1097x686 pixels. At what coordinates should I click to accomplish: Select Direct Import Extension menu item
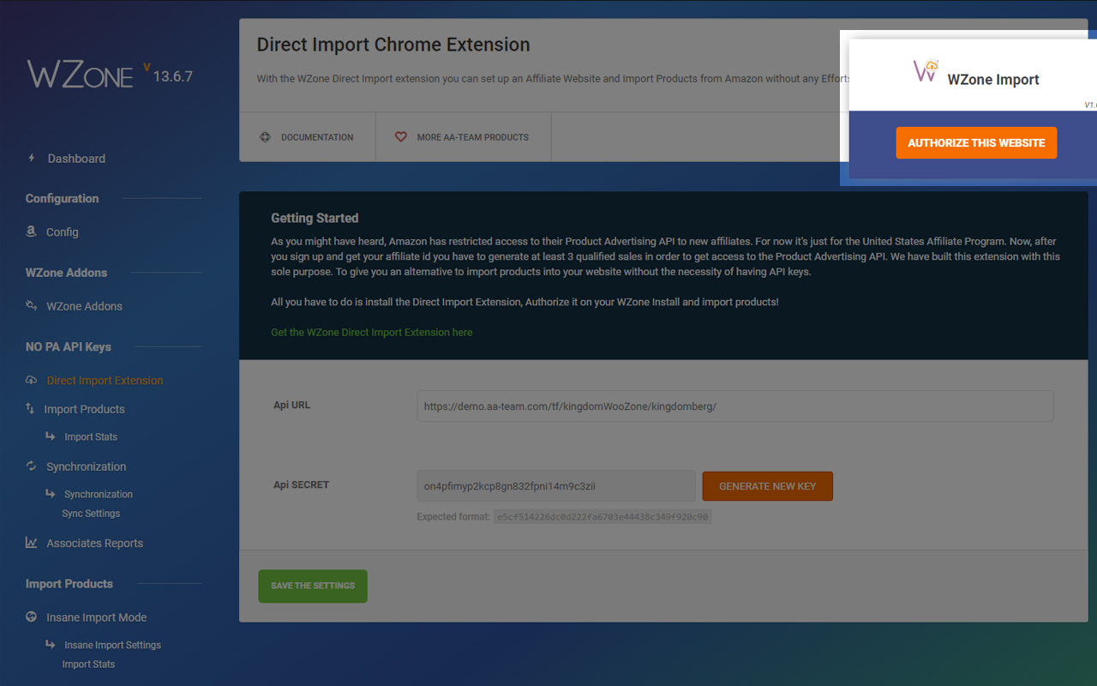pyautogui.click(x=105, y=381)
